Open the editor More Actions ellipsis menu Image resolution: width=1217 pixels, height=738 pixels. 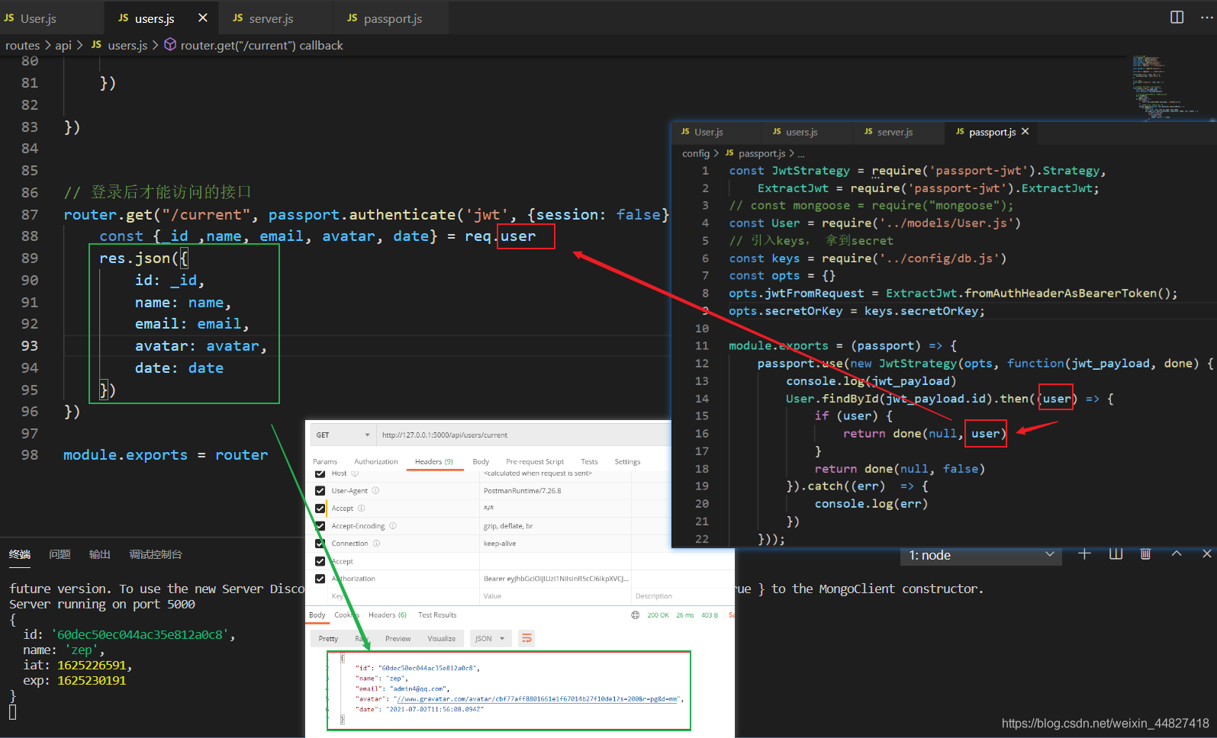1206,17
